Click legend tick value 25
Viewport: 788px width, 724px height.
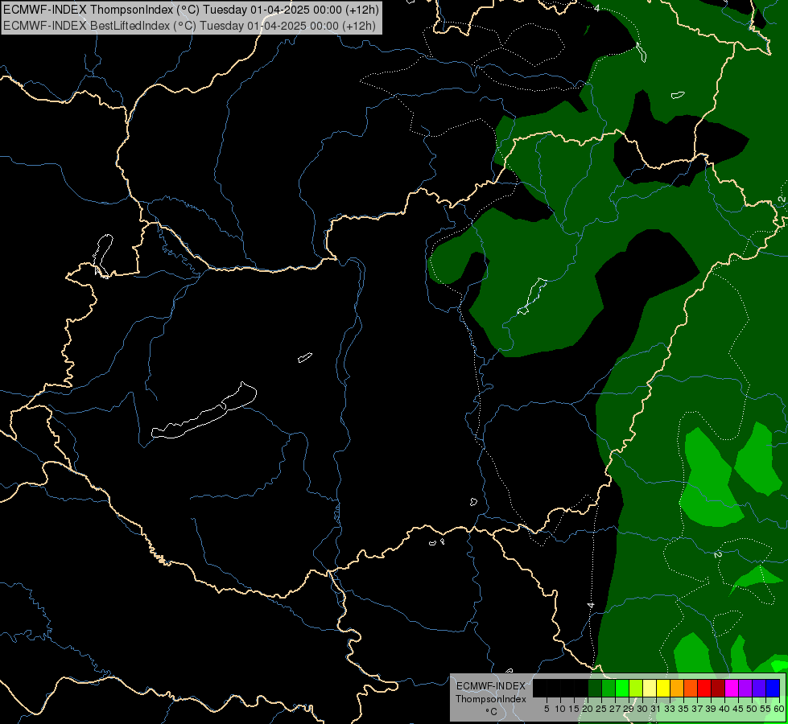pyautogui.click(x=601, y=709)
